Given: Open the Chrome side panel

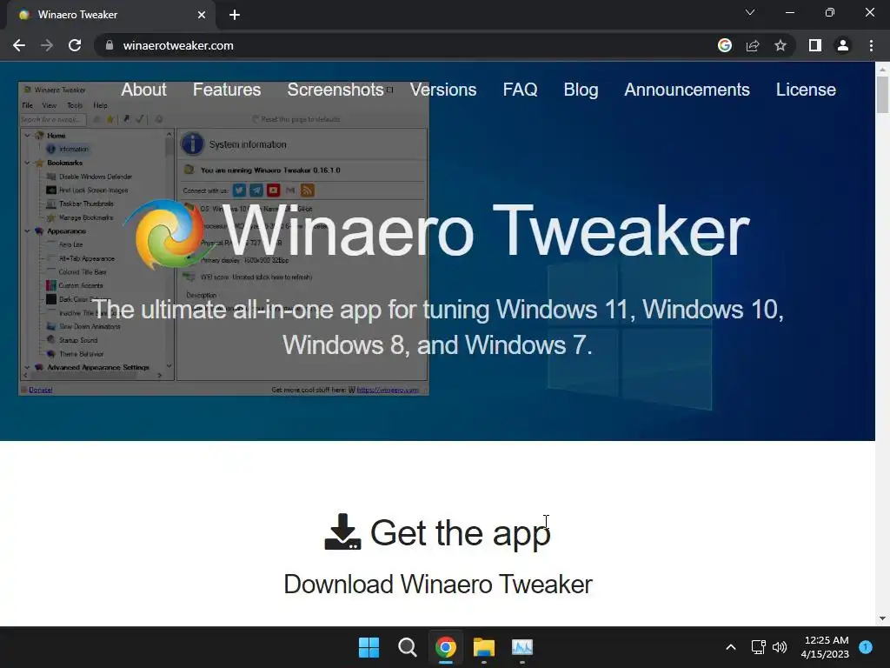Looking at the screenshot, I should [x=815, y=45].
